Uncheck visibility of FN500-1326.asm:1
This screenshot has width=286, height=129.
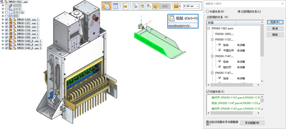coord(6,20)
